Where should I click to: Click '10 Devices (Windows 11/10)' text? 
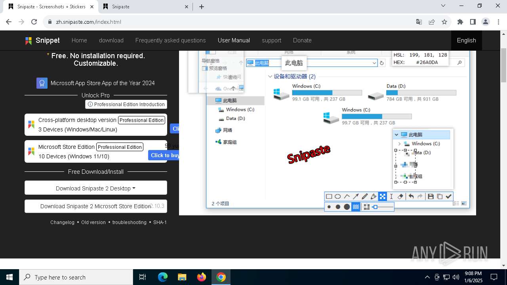(x=74, y=156)
